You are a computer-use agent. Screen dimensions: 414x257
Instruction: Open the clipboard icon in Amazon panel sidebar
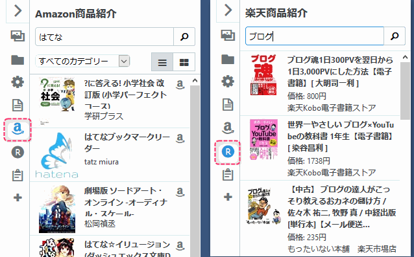point(18,175)
